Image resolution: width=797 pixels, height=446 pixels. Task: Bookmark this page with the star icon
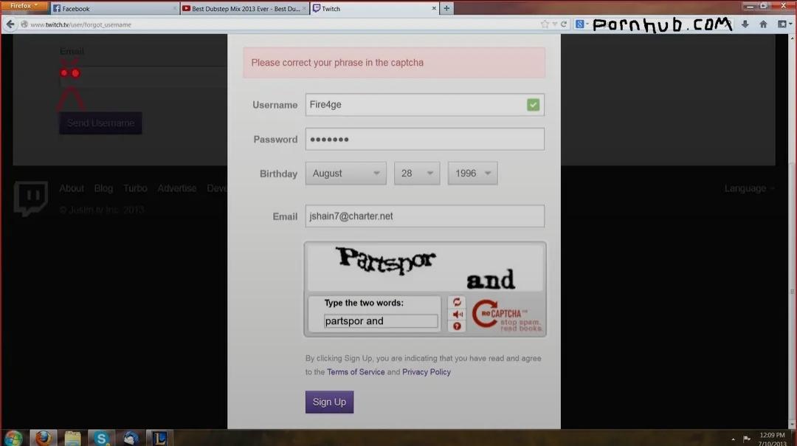[x=545, y=24]
